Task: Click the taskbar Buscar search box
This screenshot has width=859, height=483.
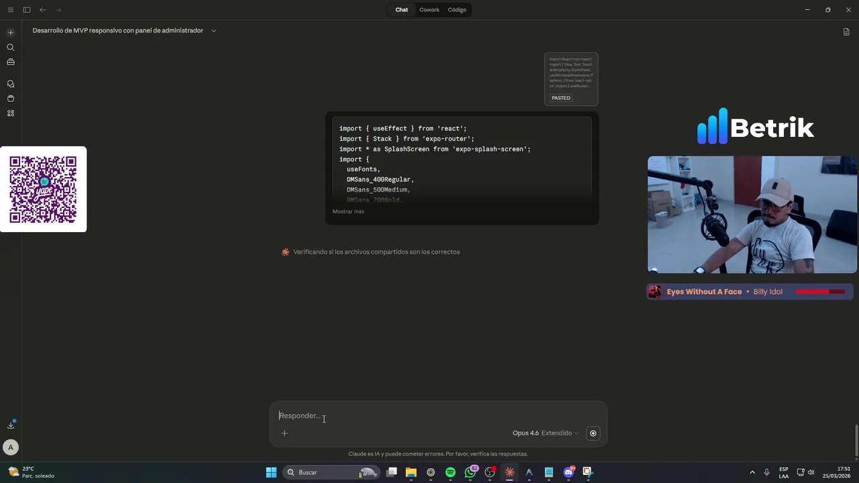Action: pos(332,472)
